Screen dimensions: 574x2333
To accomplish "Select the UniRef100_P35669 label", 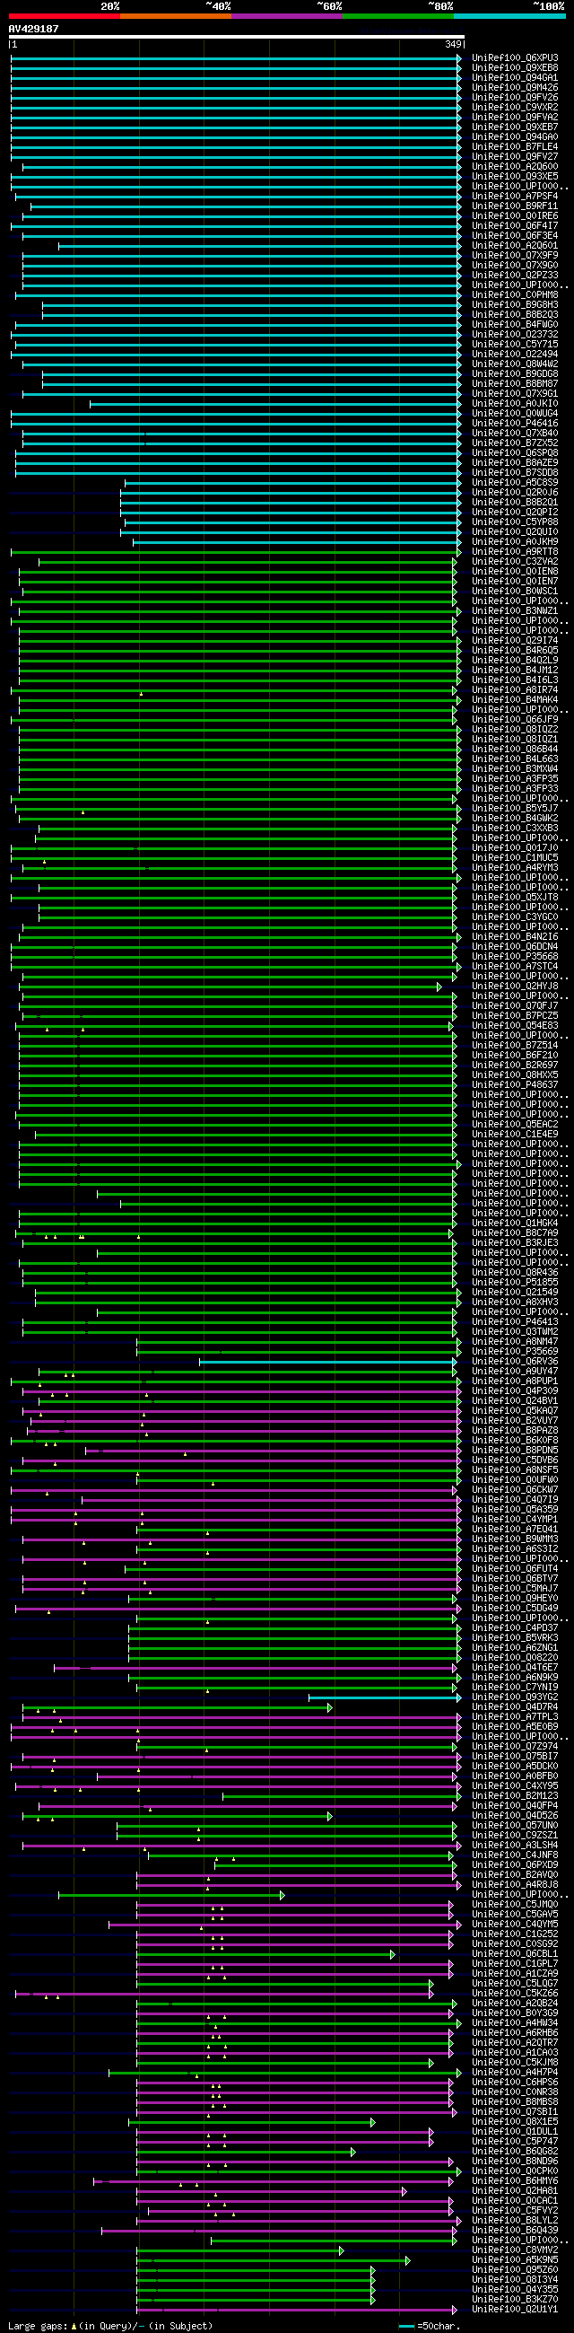I will (x=515, y=1352).
